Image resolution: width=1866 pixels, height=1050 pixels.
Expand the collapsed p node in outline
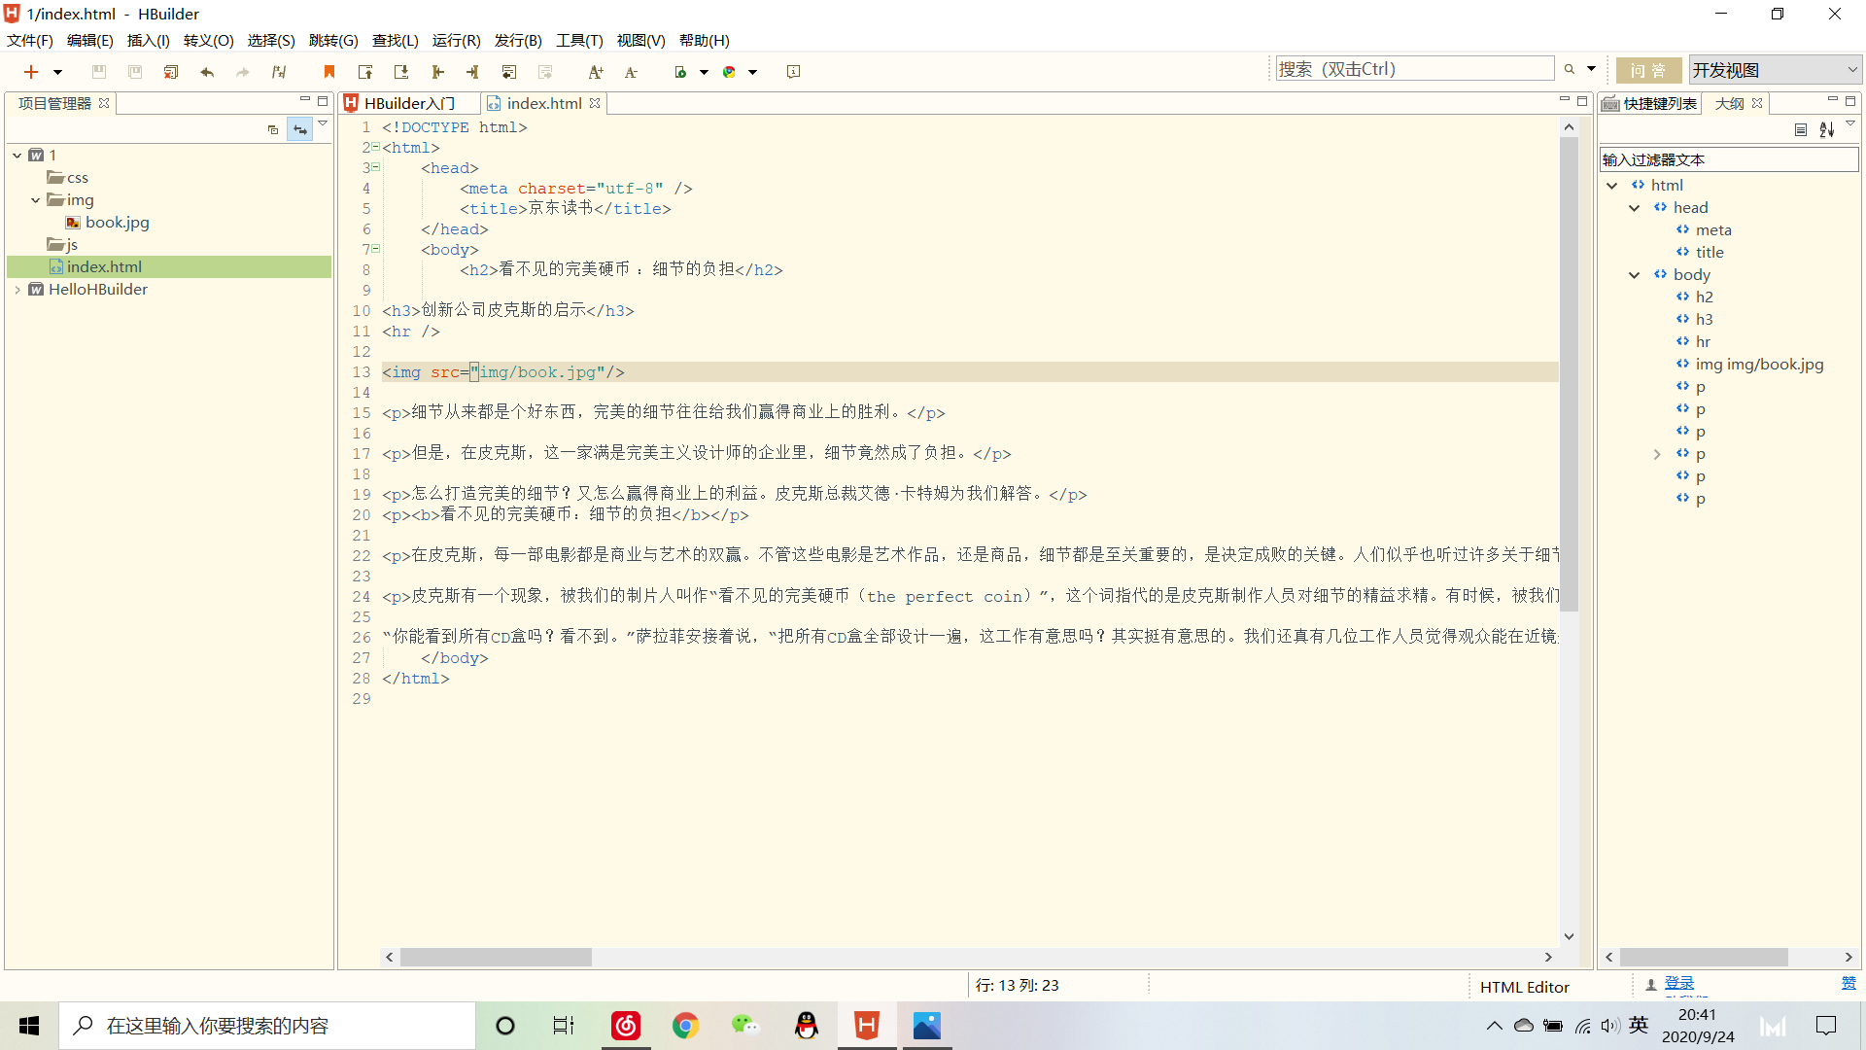tap(1657, 454)
